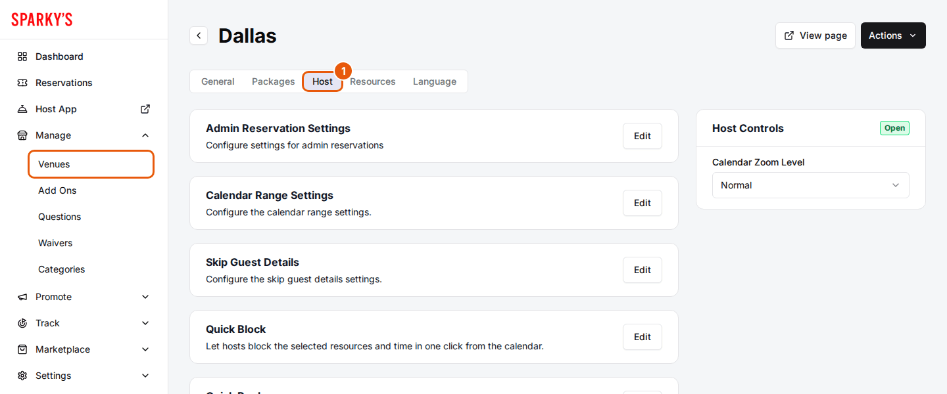Click the external link icon in View page
Screen dimensions: 947x394
click(789, 35)
